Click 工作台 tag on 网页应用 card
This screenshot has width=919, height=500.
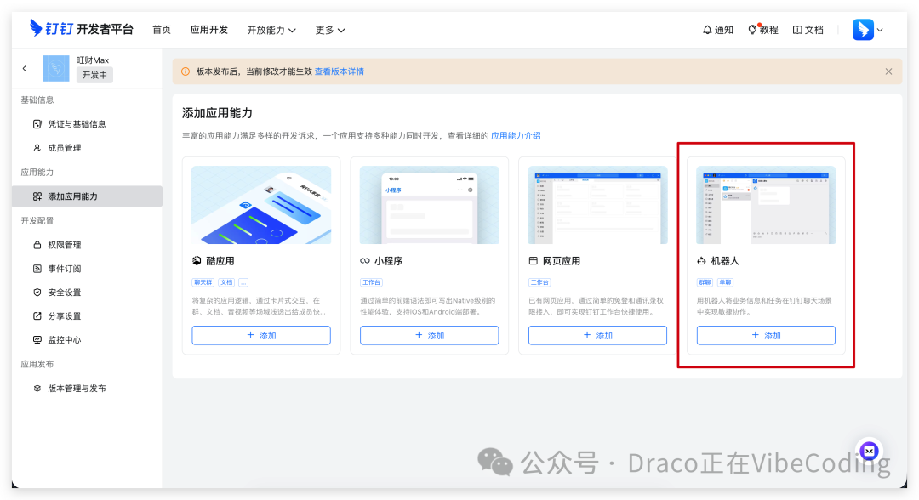pos(539,282)
